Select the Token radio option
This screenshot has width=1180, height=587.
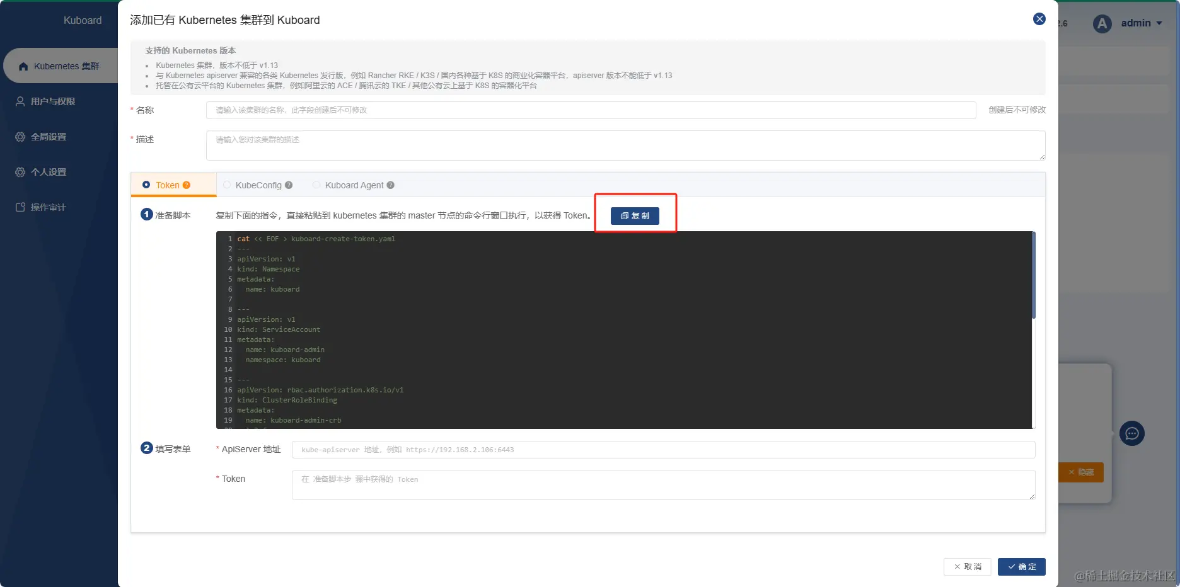tap(146, 185)
